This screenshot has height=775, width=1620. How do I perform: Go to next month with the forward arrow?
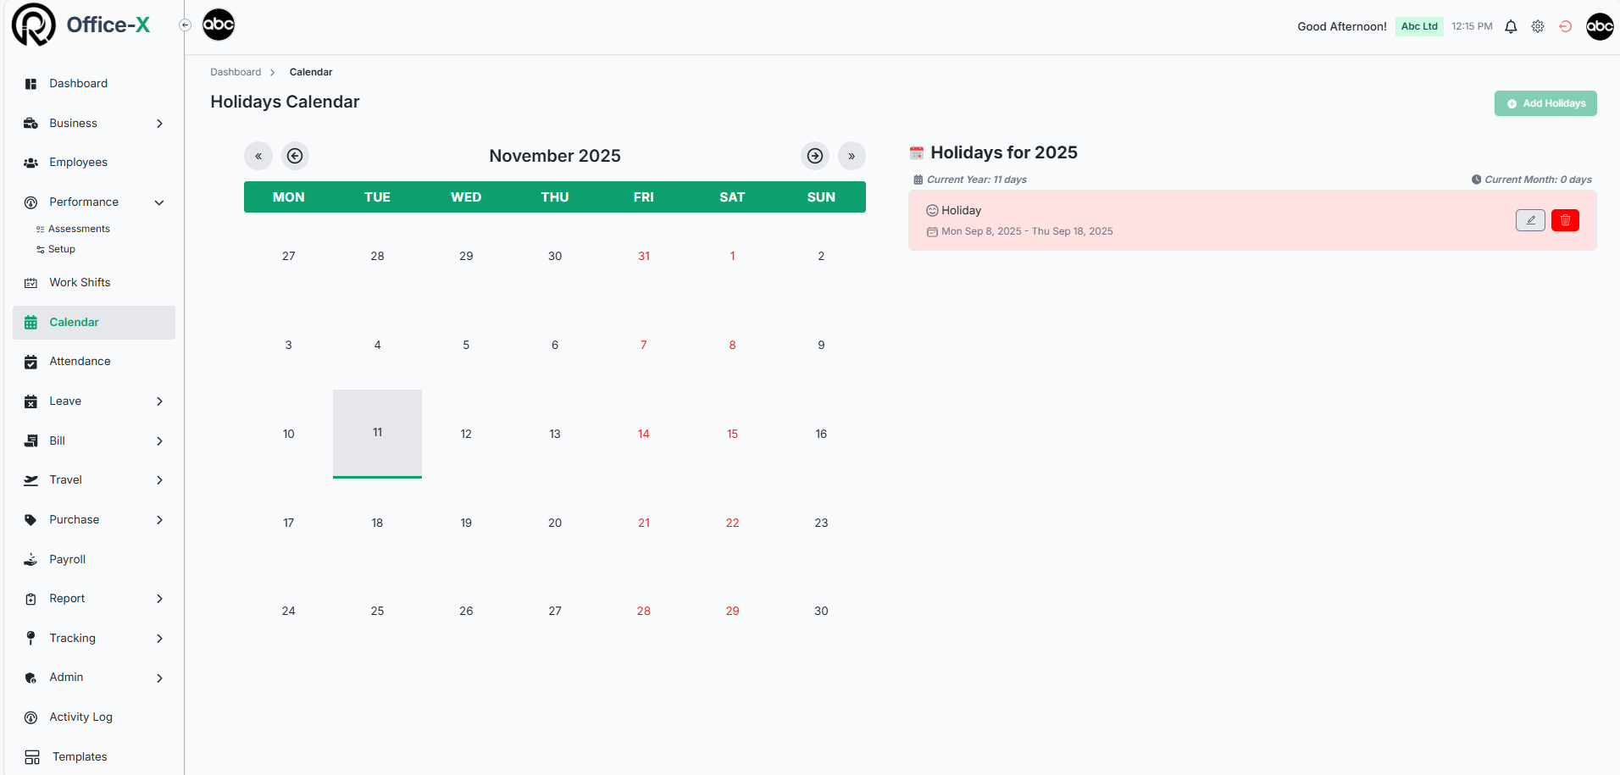(x=814, y=156)
